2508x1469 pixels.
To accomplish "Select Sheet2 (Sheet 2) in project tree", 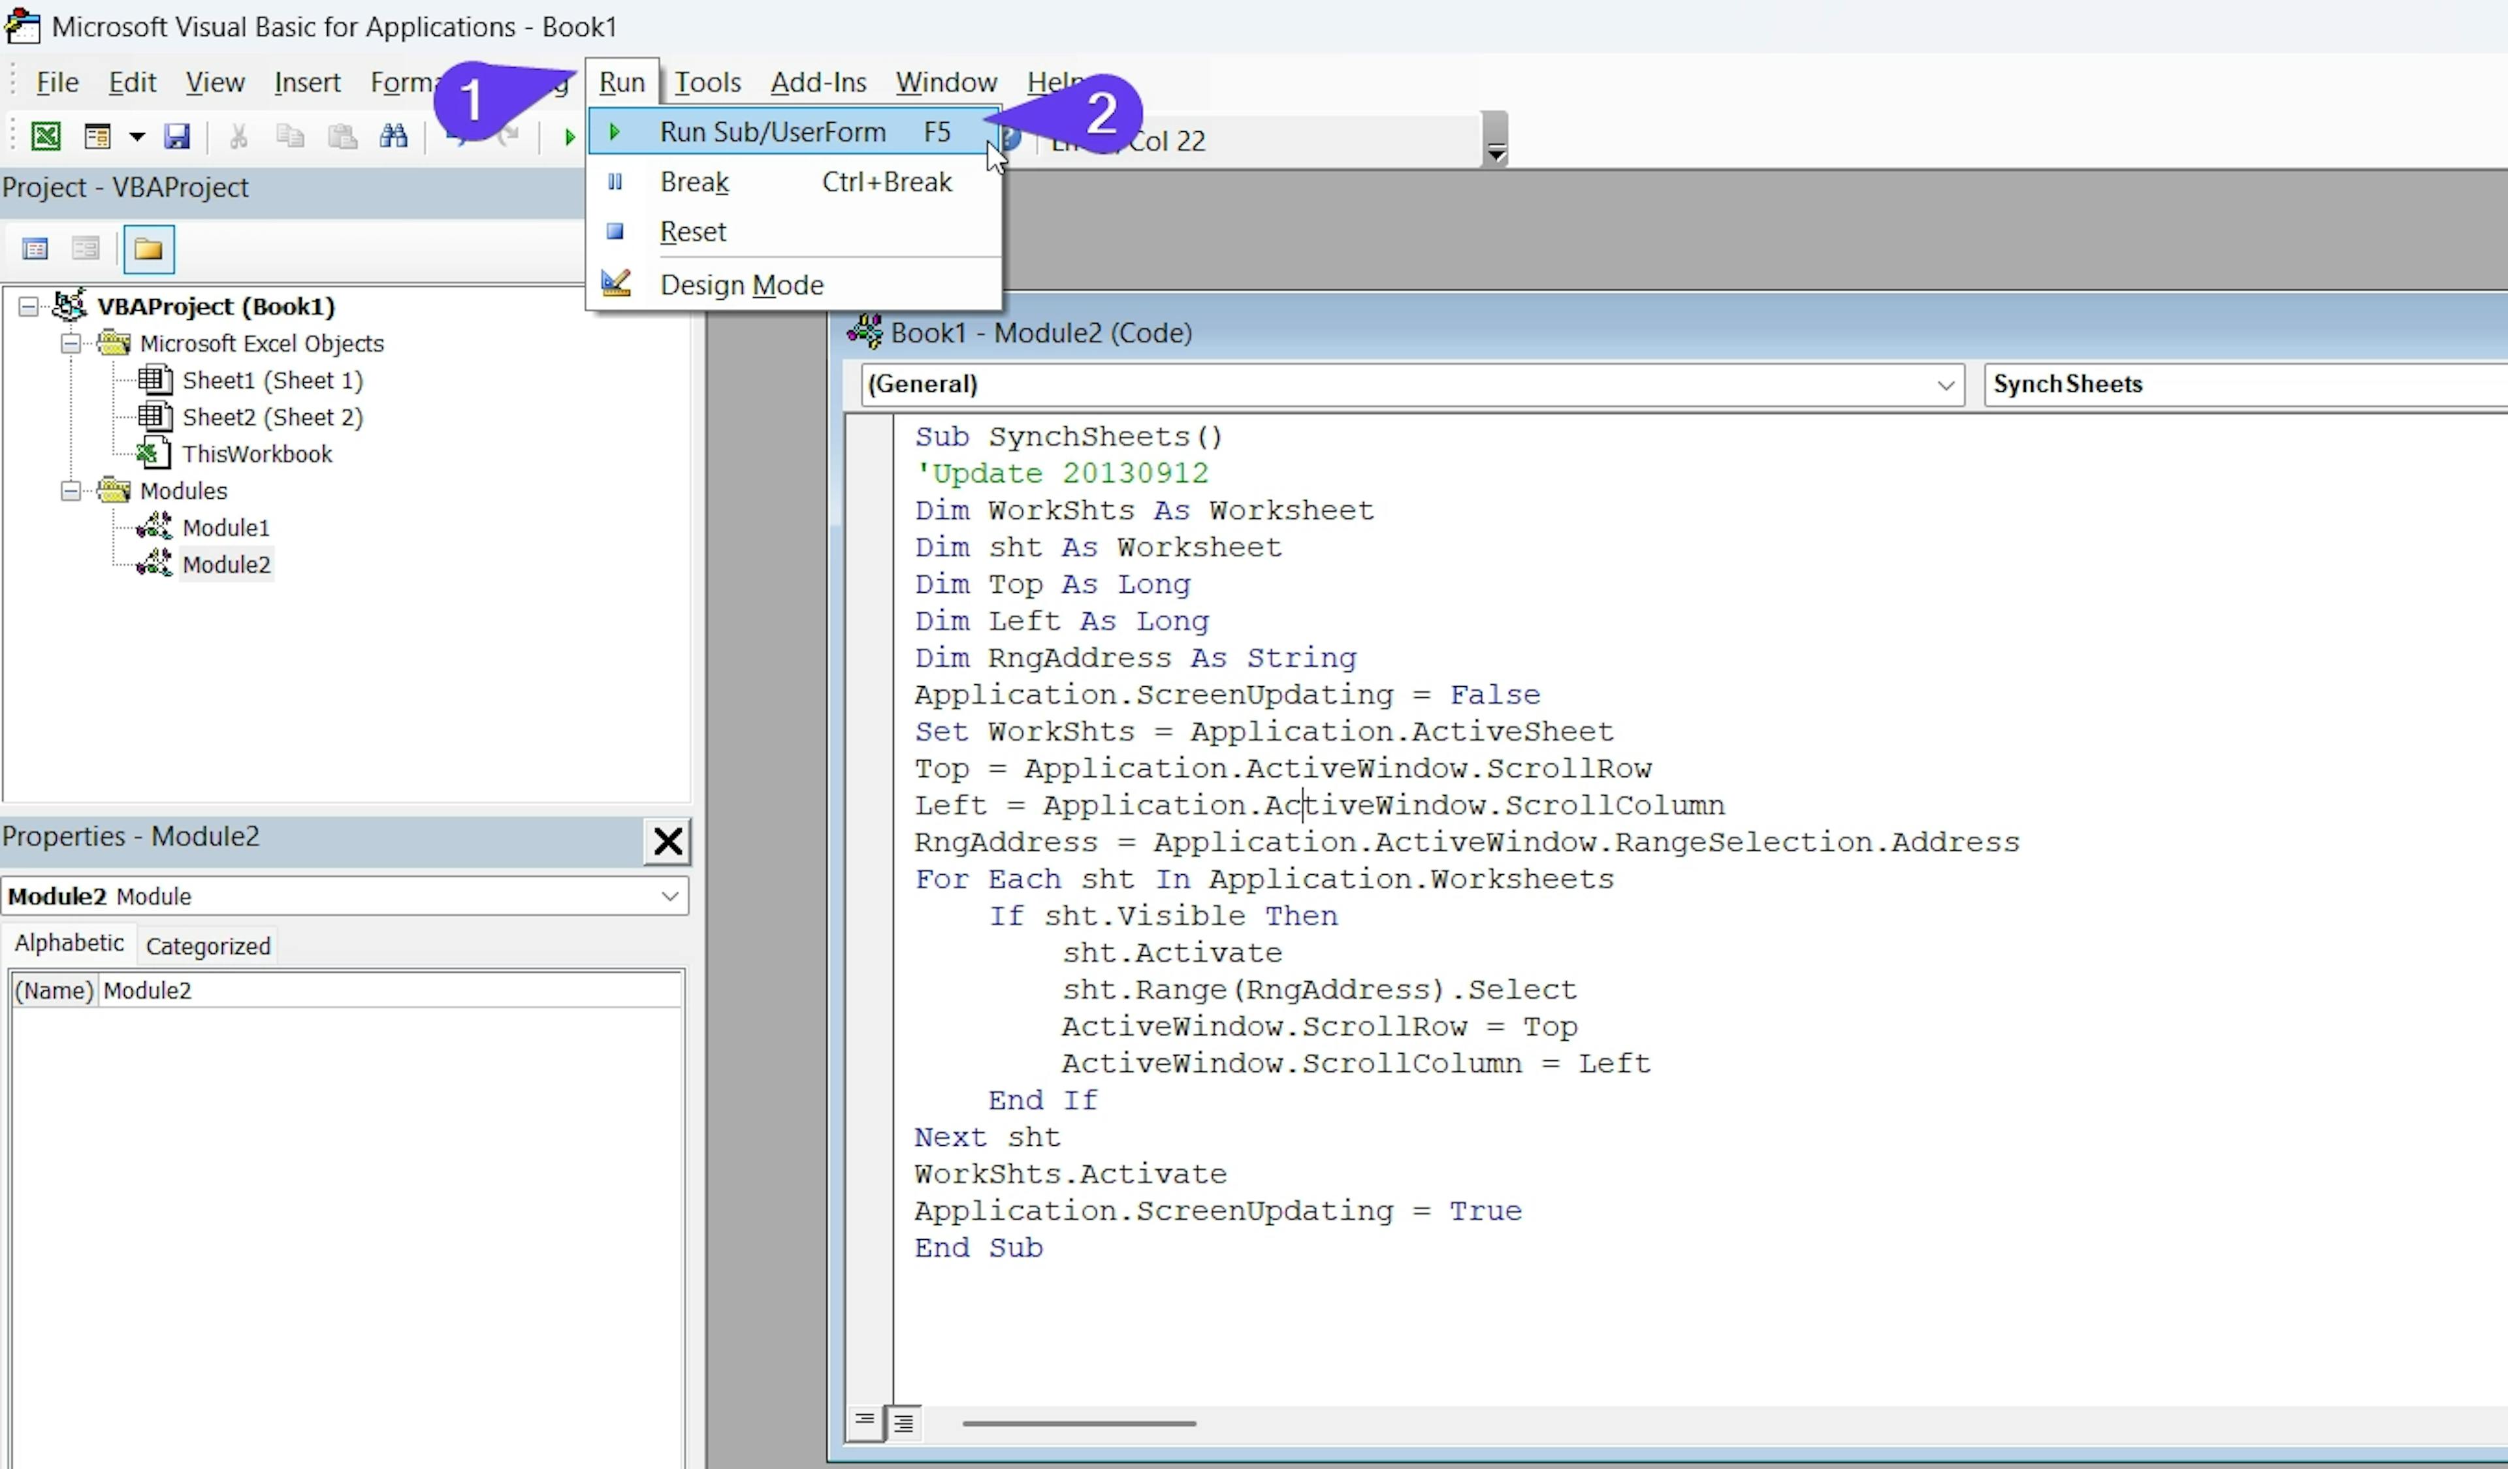I will tap(272, 418).
